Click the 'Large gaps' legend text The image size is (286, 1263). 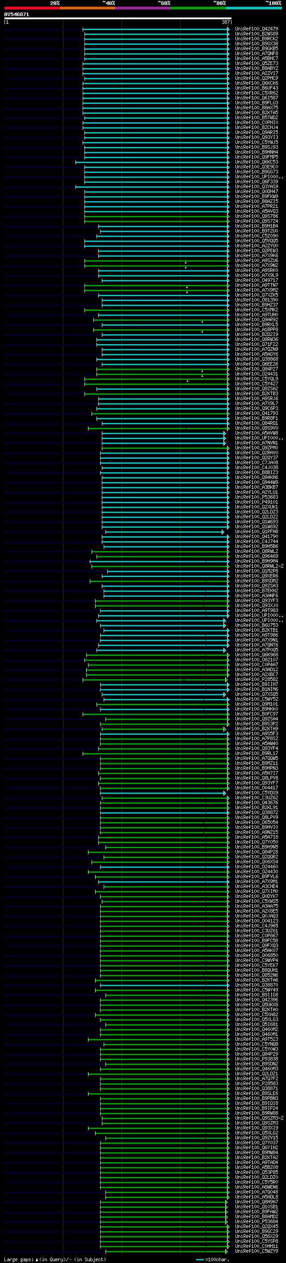tap(19, 1259)
